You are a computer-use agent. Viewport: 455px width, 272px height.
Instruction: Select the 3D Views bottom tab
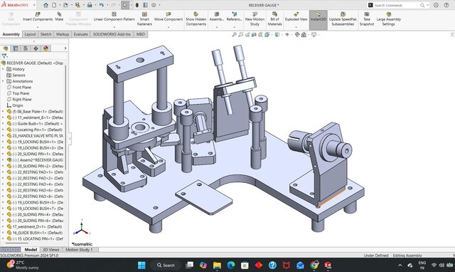click(50, 250)
